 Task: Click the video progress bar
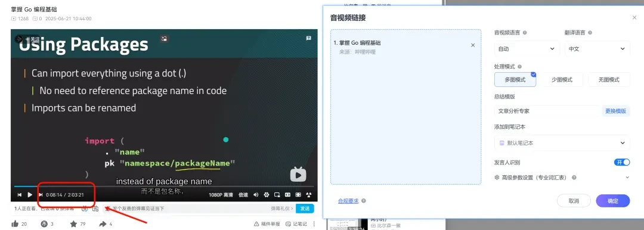pyautogui.click(x=165, y=187)
